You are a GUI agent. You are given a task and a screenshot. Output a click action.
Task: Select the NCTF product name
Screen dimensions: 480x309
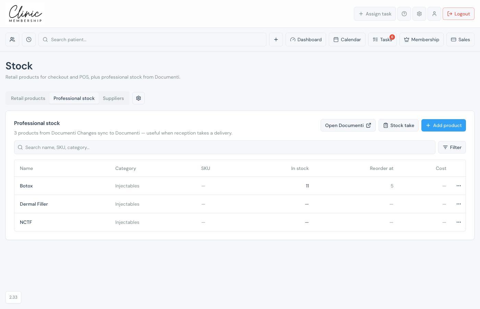[x=26, y=222]
